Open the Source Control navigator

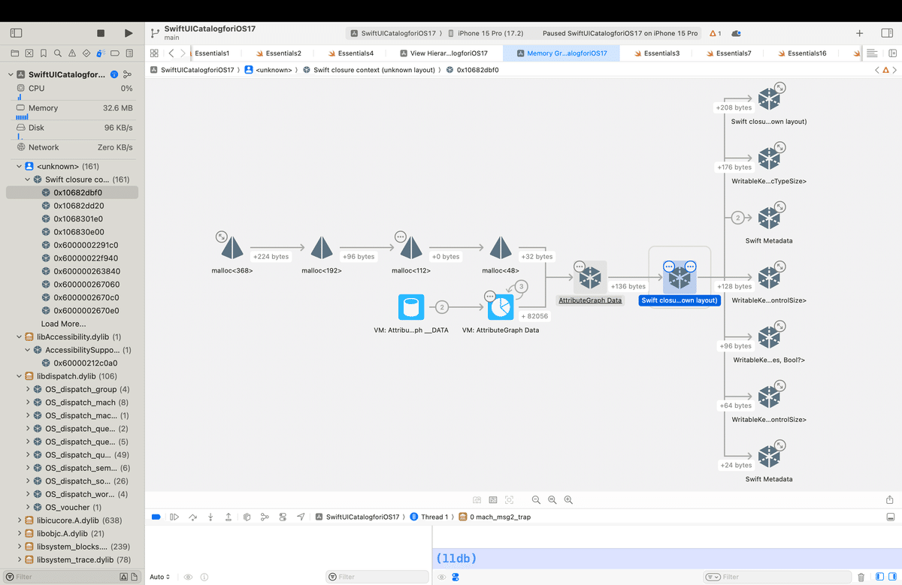[x=29, y=53]
